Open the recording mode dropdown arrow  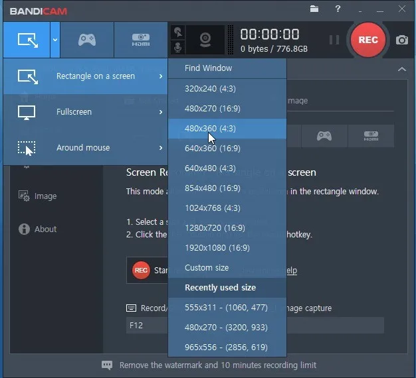pos(55,40)
